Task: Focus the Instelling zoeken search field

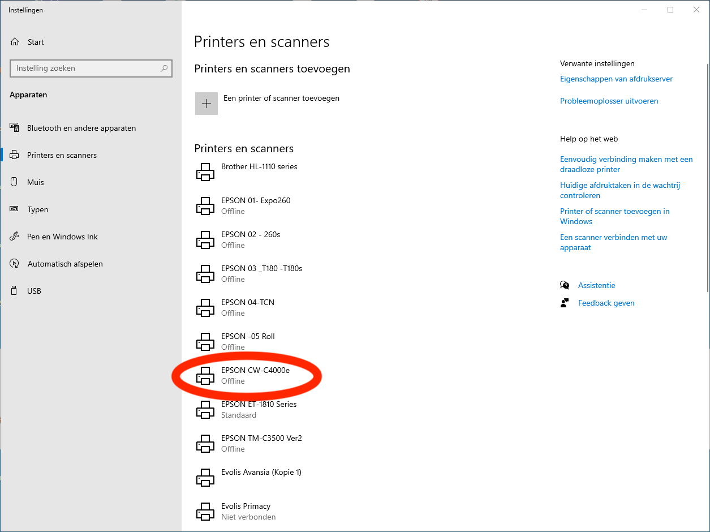Action: pos(91,68)
